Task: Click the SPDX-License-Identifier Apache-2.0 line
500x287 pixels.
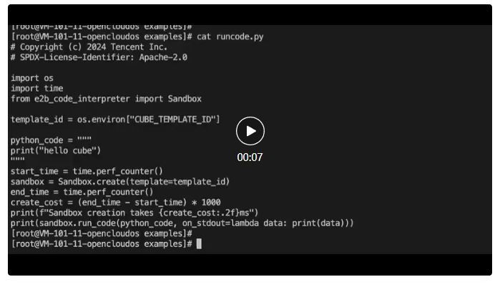Action: [x=99, y=57]
